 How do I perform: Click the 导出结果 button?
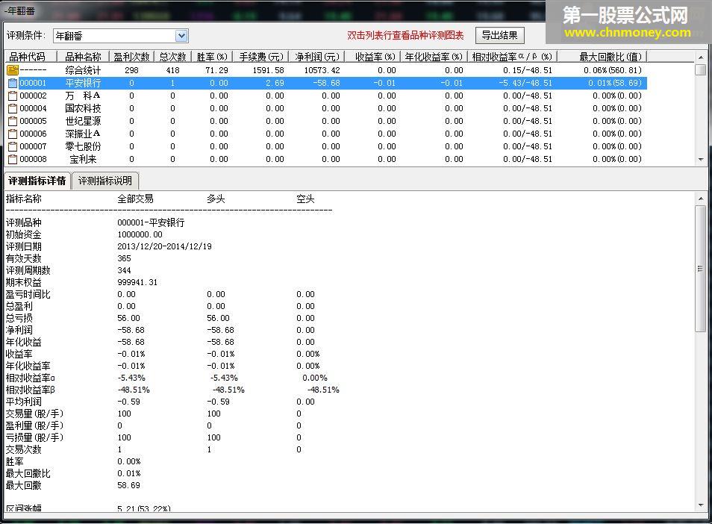point(499,35)
